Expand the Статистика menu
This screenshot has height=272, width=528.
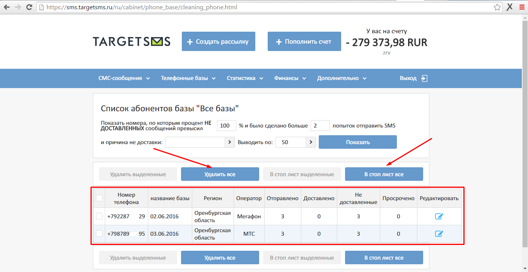[245, 78]
